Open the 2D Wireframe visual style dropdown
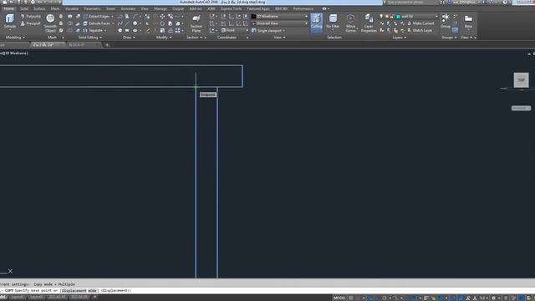The width and height of the screenshot is (535, 301). click(280, 17)
